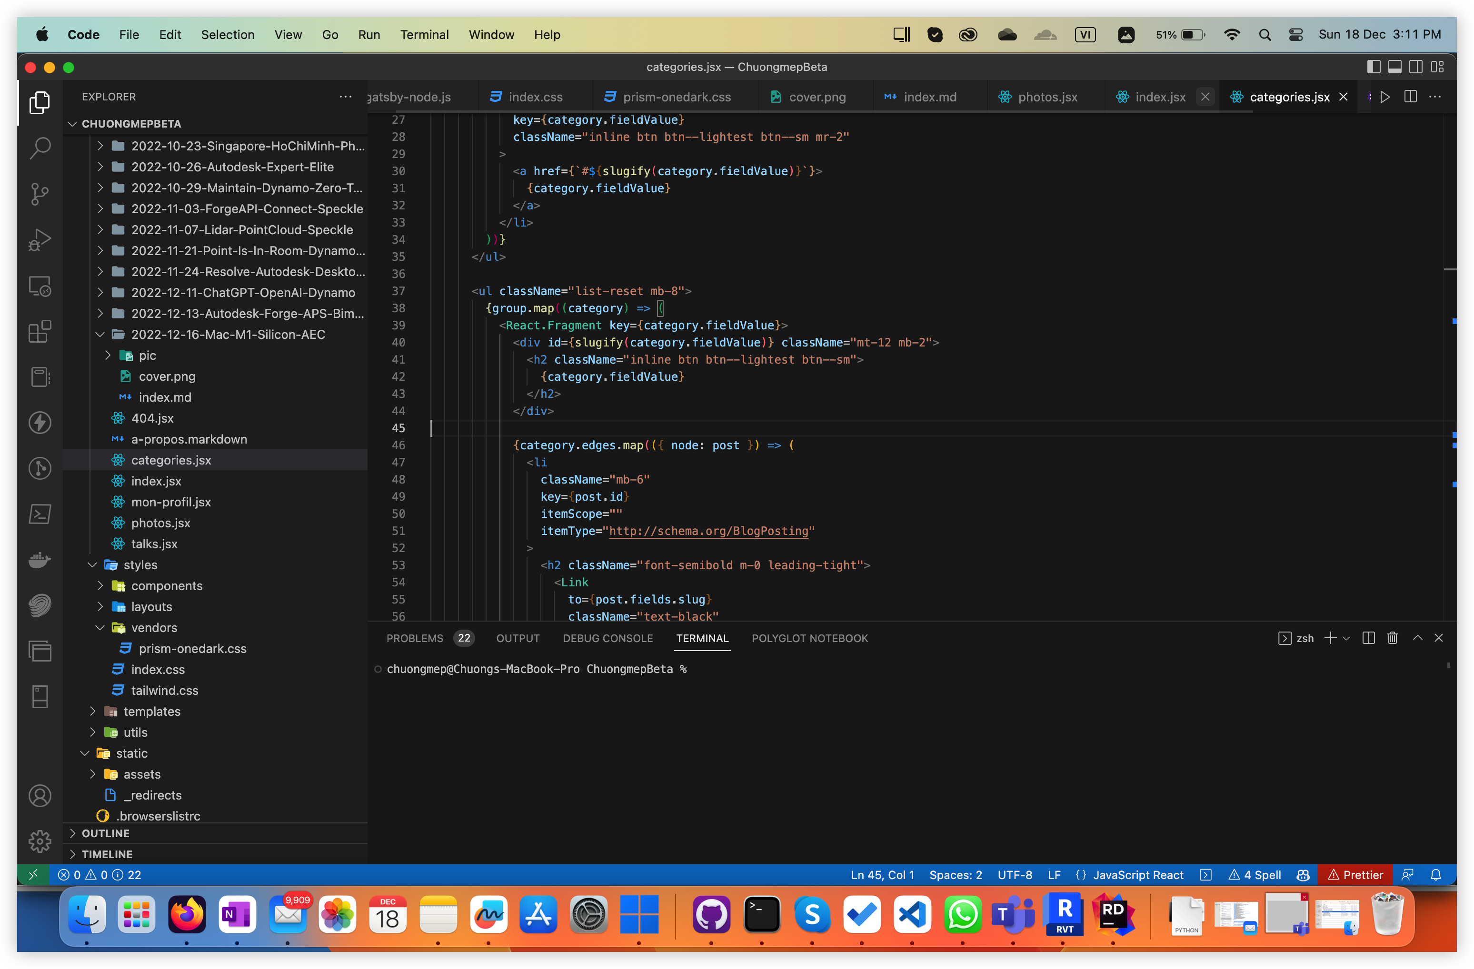Toggle the bottom panel layout button
The height and width of the screenshot is (969, 1474).
[x=1394, y=67]
